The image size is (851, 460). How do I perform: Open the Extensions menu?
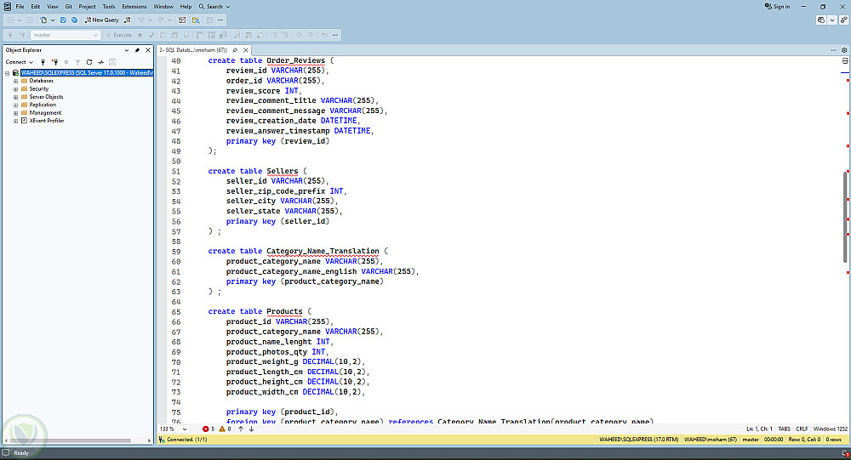pyautogui.click(x=134, y=6)
